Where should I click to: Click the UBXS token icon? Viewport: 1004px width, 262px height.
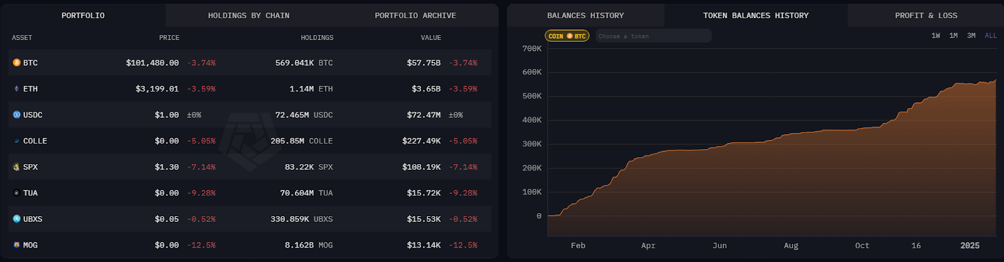pyautogui.click(x=17, y=219)
